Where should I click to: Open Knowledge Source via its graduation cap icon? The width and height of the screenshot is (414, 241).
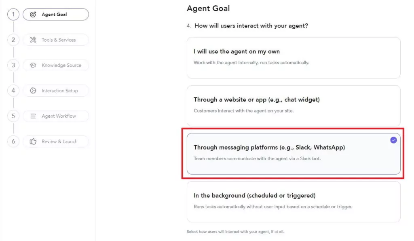coord(34,65)
